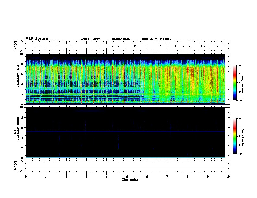The height and width of the screenshot is (198, 257).
Task: Click the "0" tick on the Time axis
Action: coord(26,177)
